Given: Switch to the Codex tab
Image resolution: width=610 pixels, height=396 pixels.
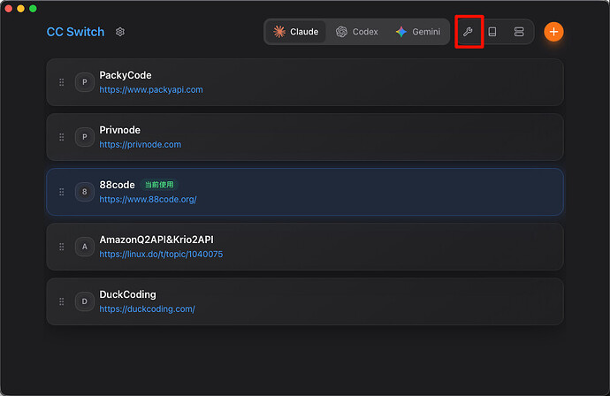Looking at the screenshot, I should point(357,32).
